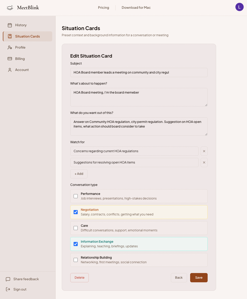Uncheck the Negotiation conversation type checkbox
The height and width of the screenshot is (299, 247).
coord(76,212)
